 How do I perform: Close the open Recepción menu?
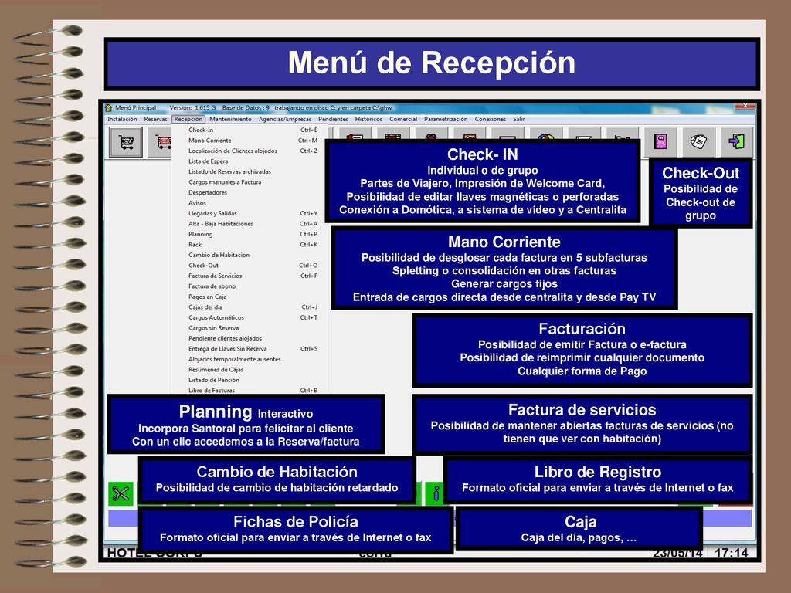point(188,120)
